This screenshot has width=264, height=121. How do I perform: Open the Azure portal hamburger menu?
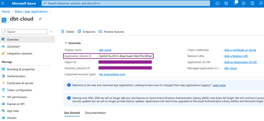pos(3,3)
